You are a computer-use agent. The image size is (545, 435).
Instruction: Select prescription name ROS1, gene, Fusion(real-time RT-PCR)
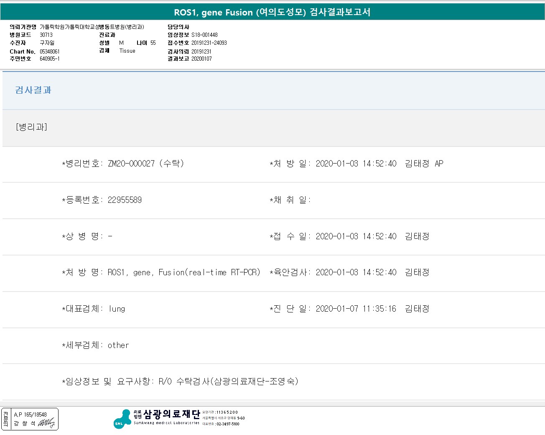coord(184,272)
